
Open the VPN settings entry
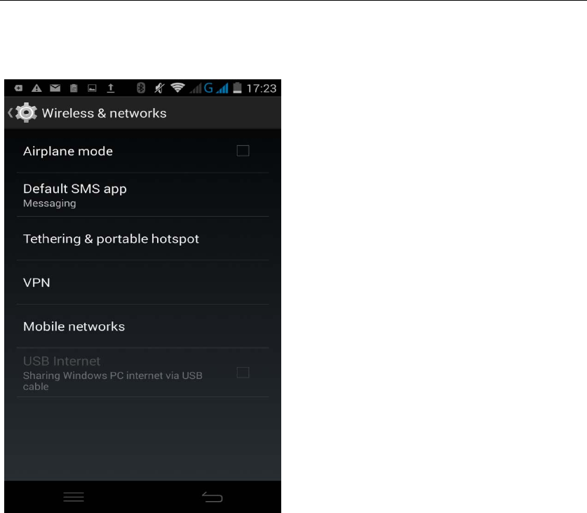[x=142, y=283]
